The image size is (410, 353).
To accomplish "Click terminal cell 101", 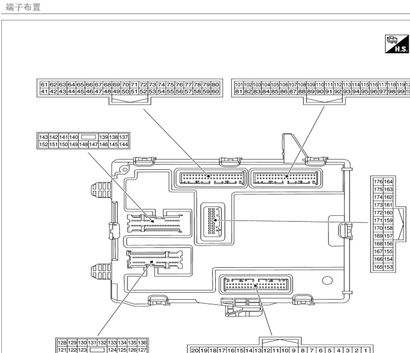I will pyautogui.click(x=239, y=85).
